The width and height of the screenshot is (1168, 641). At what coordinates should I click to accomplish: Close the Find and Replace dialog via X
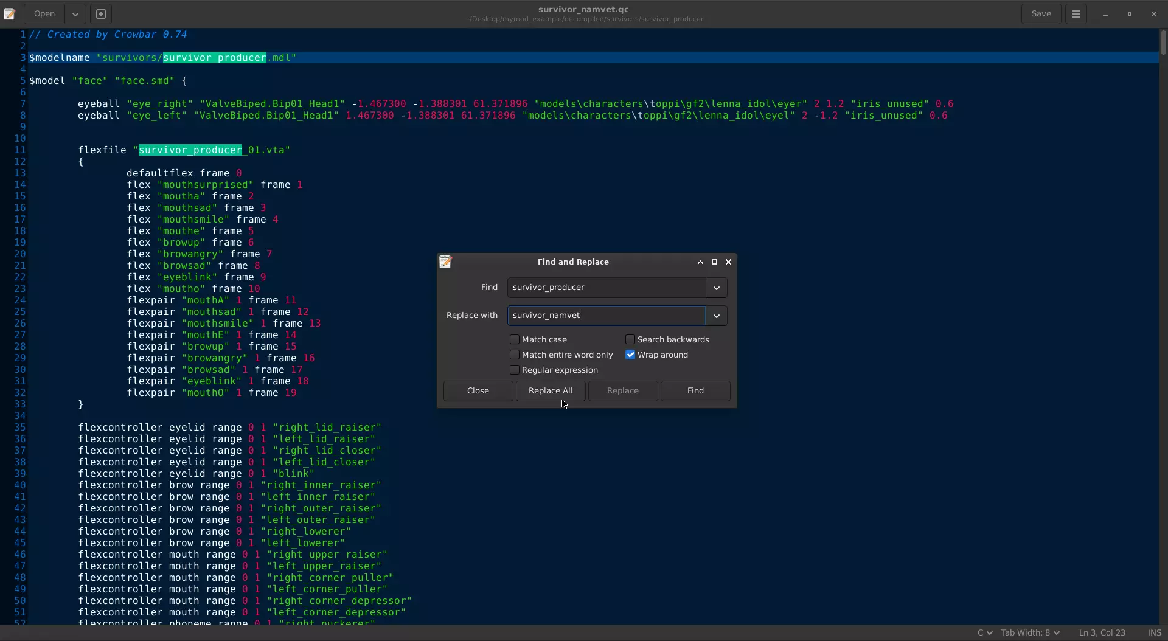(728, 262)
